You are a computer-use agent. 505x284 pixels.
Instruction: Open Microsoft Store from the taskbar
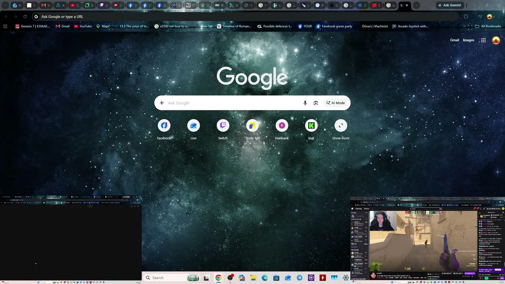(x=276, y=278)
